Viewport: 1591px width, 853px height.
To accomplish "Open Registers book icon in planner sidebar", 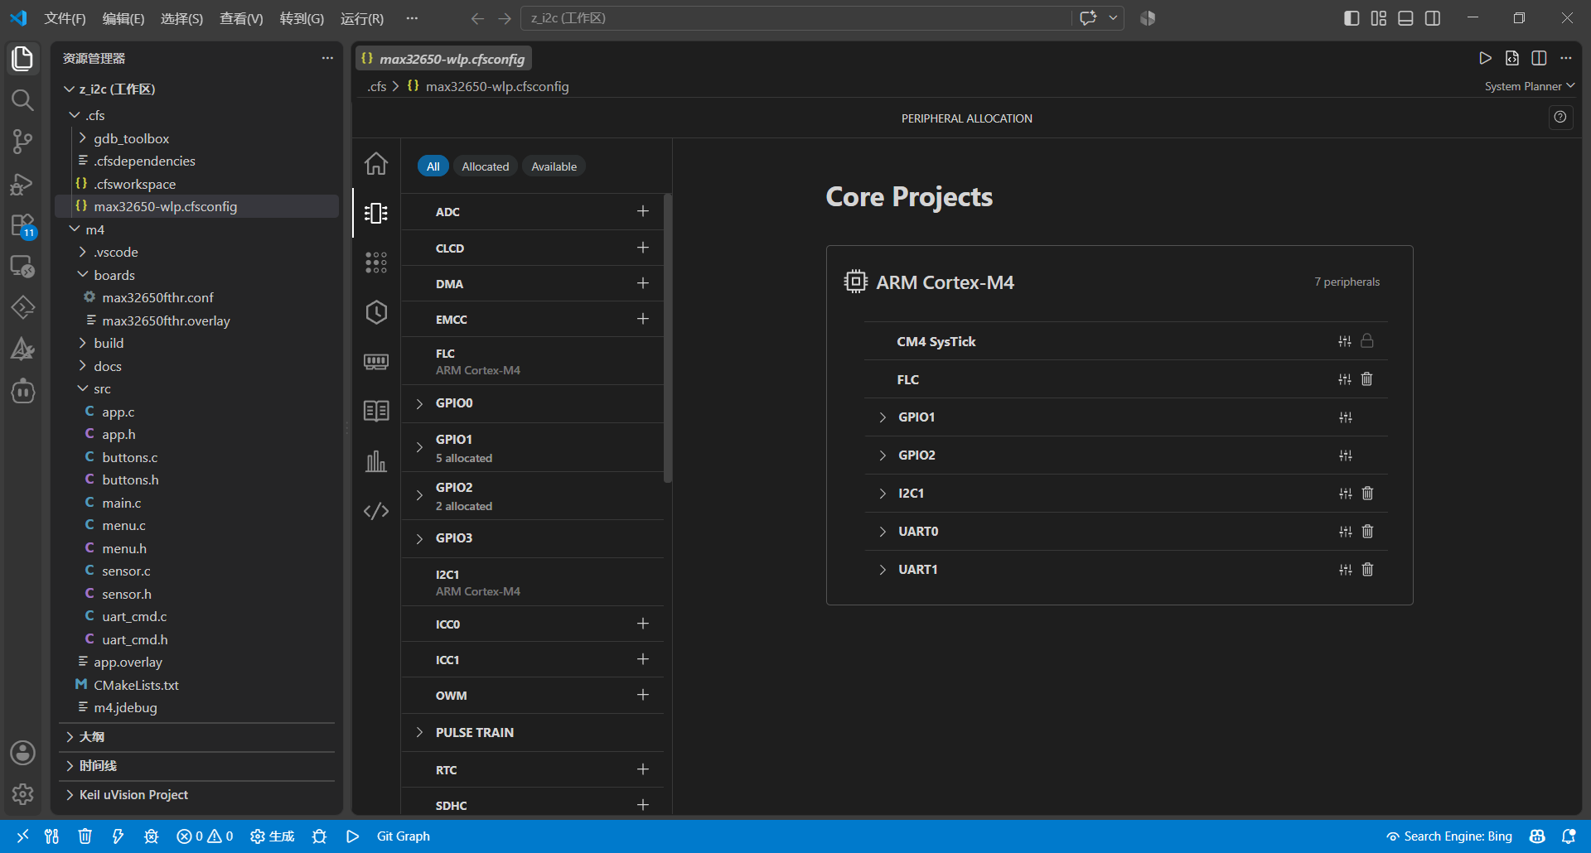I will point(376,411).
